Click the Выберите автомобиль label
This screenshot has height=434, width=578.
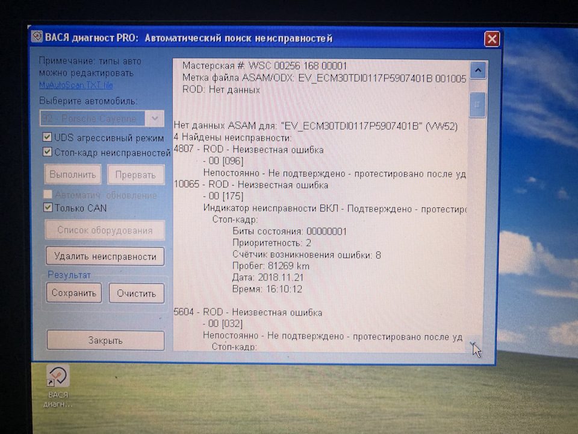(x=88, y=101)
